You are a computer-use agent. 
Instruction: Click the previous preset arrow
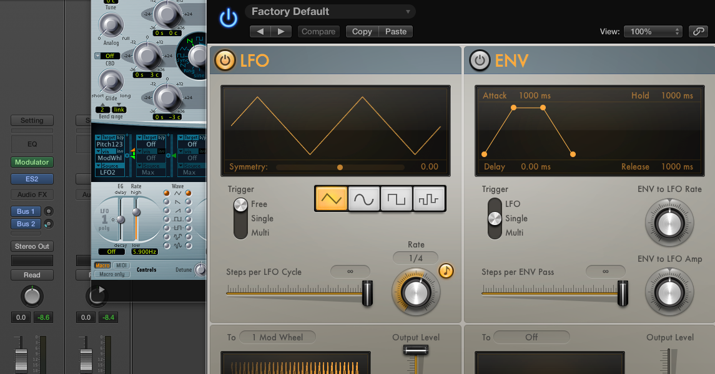(x=260, y=31)
